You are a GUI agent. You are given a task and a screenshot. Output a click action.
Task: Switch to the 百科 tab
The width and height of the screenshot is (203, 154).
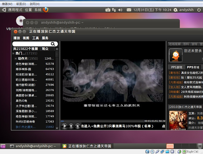pos(186,44)
